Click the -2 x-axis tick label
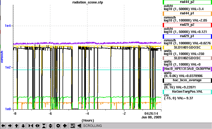Viewport: 212px width, 129px height. pos(124,114)
